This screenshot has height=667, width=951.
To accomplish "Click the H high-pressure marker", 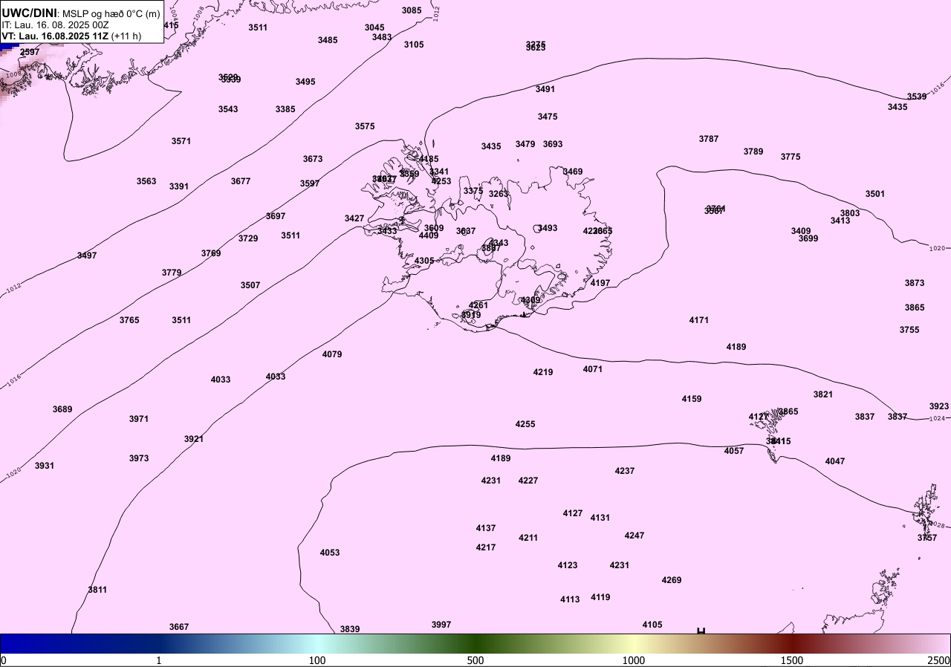I will click(701, 631).
